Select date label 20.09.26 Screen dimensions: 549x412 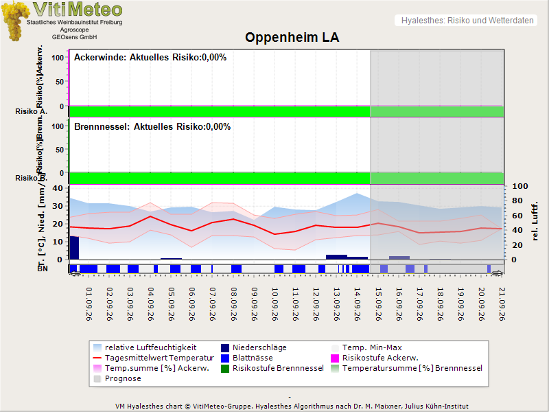(482, 304)
